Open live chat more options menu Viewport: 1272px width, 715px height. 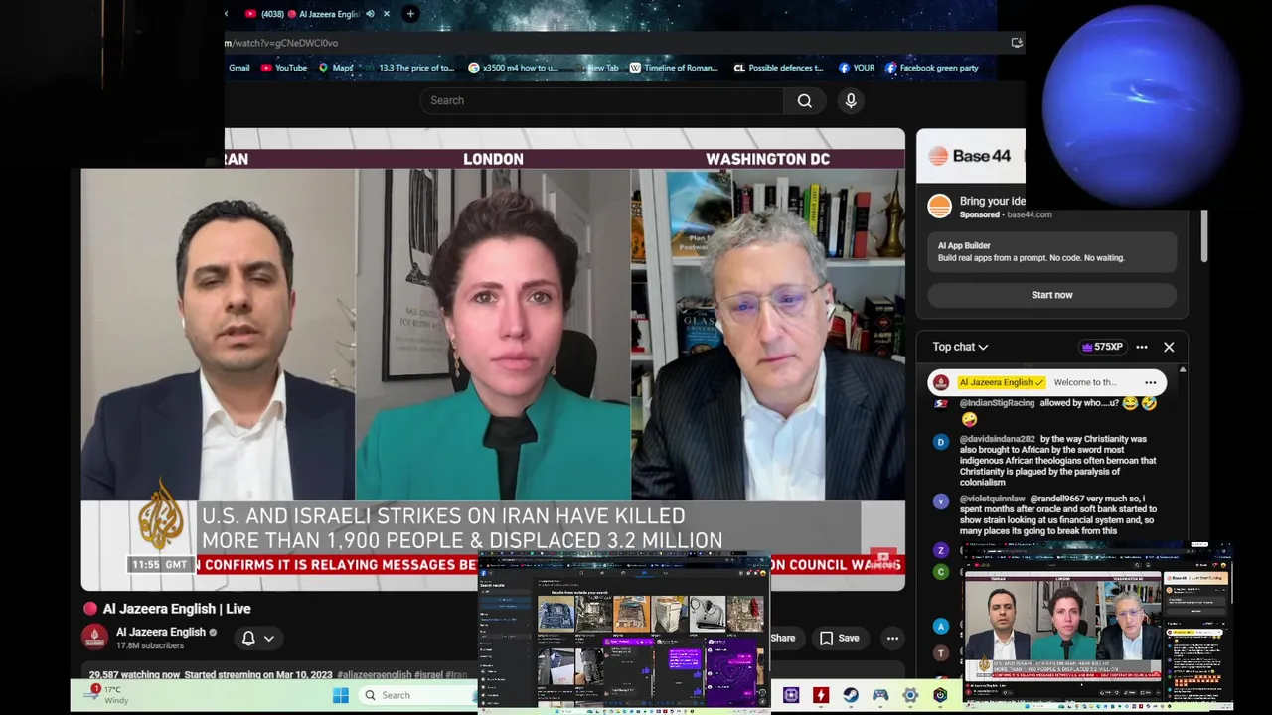pyautogui.click(x=1142, y=347)
